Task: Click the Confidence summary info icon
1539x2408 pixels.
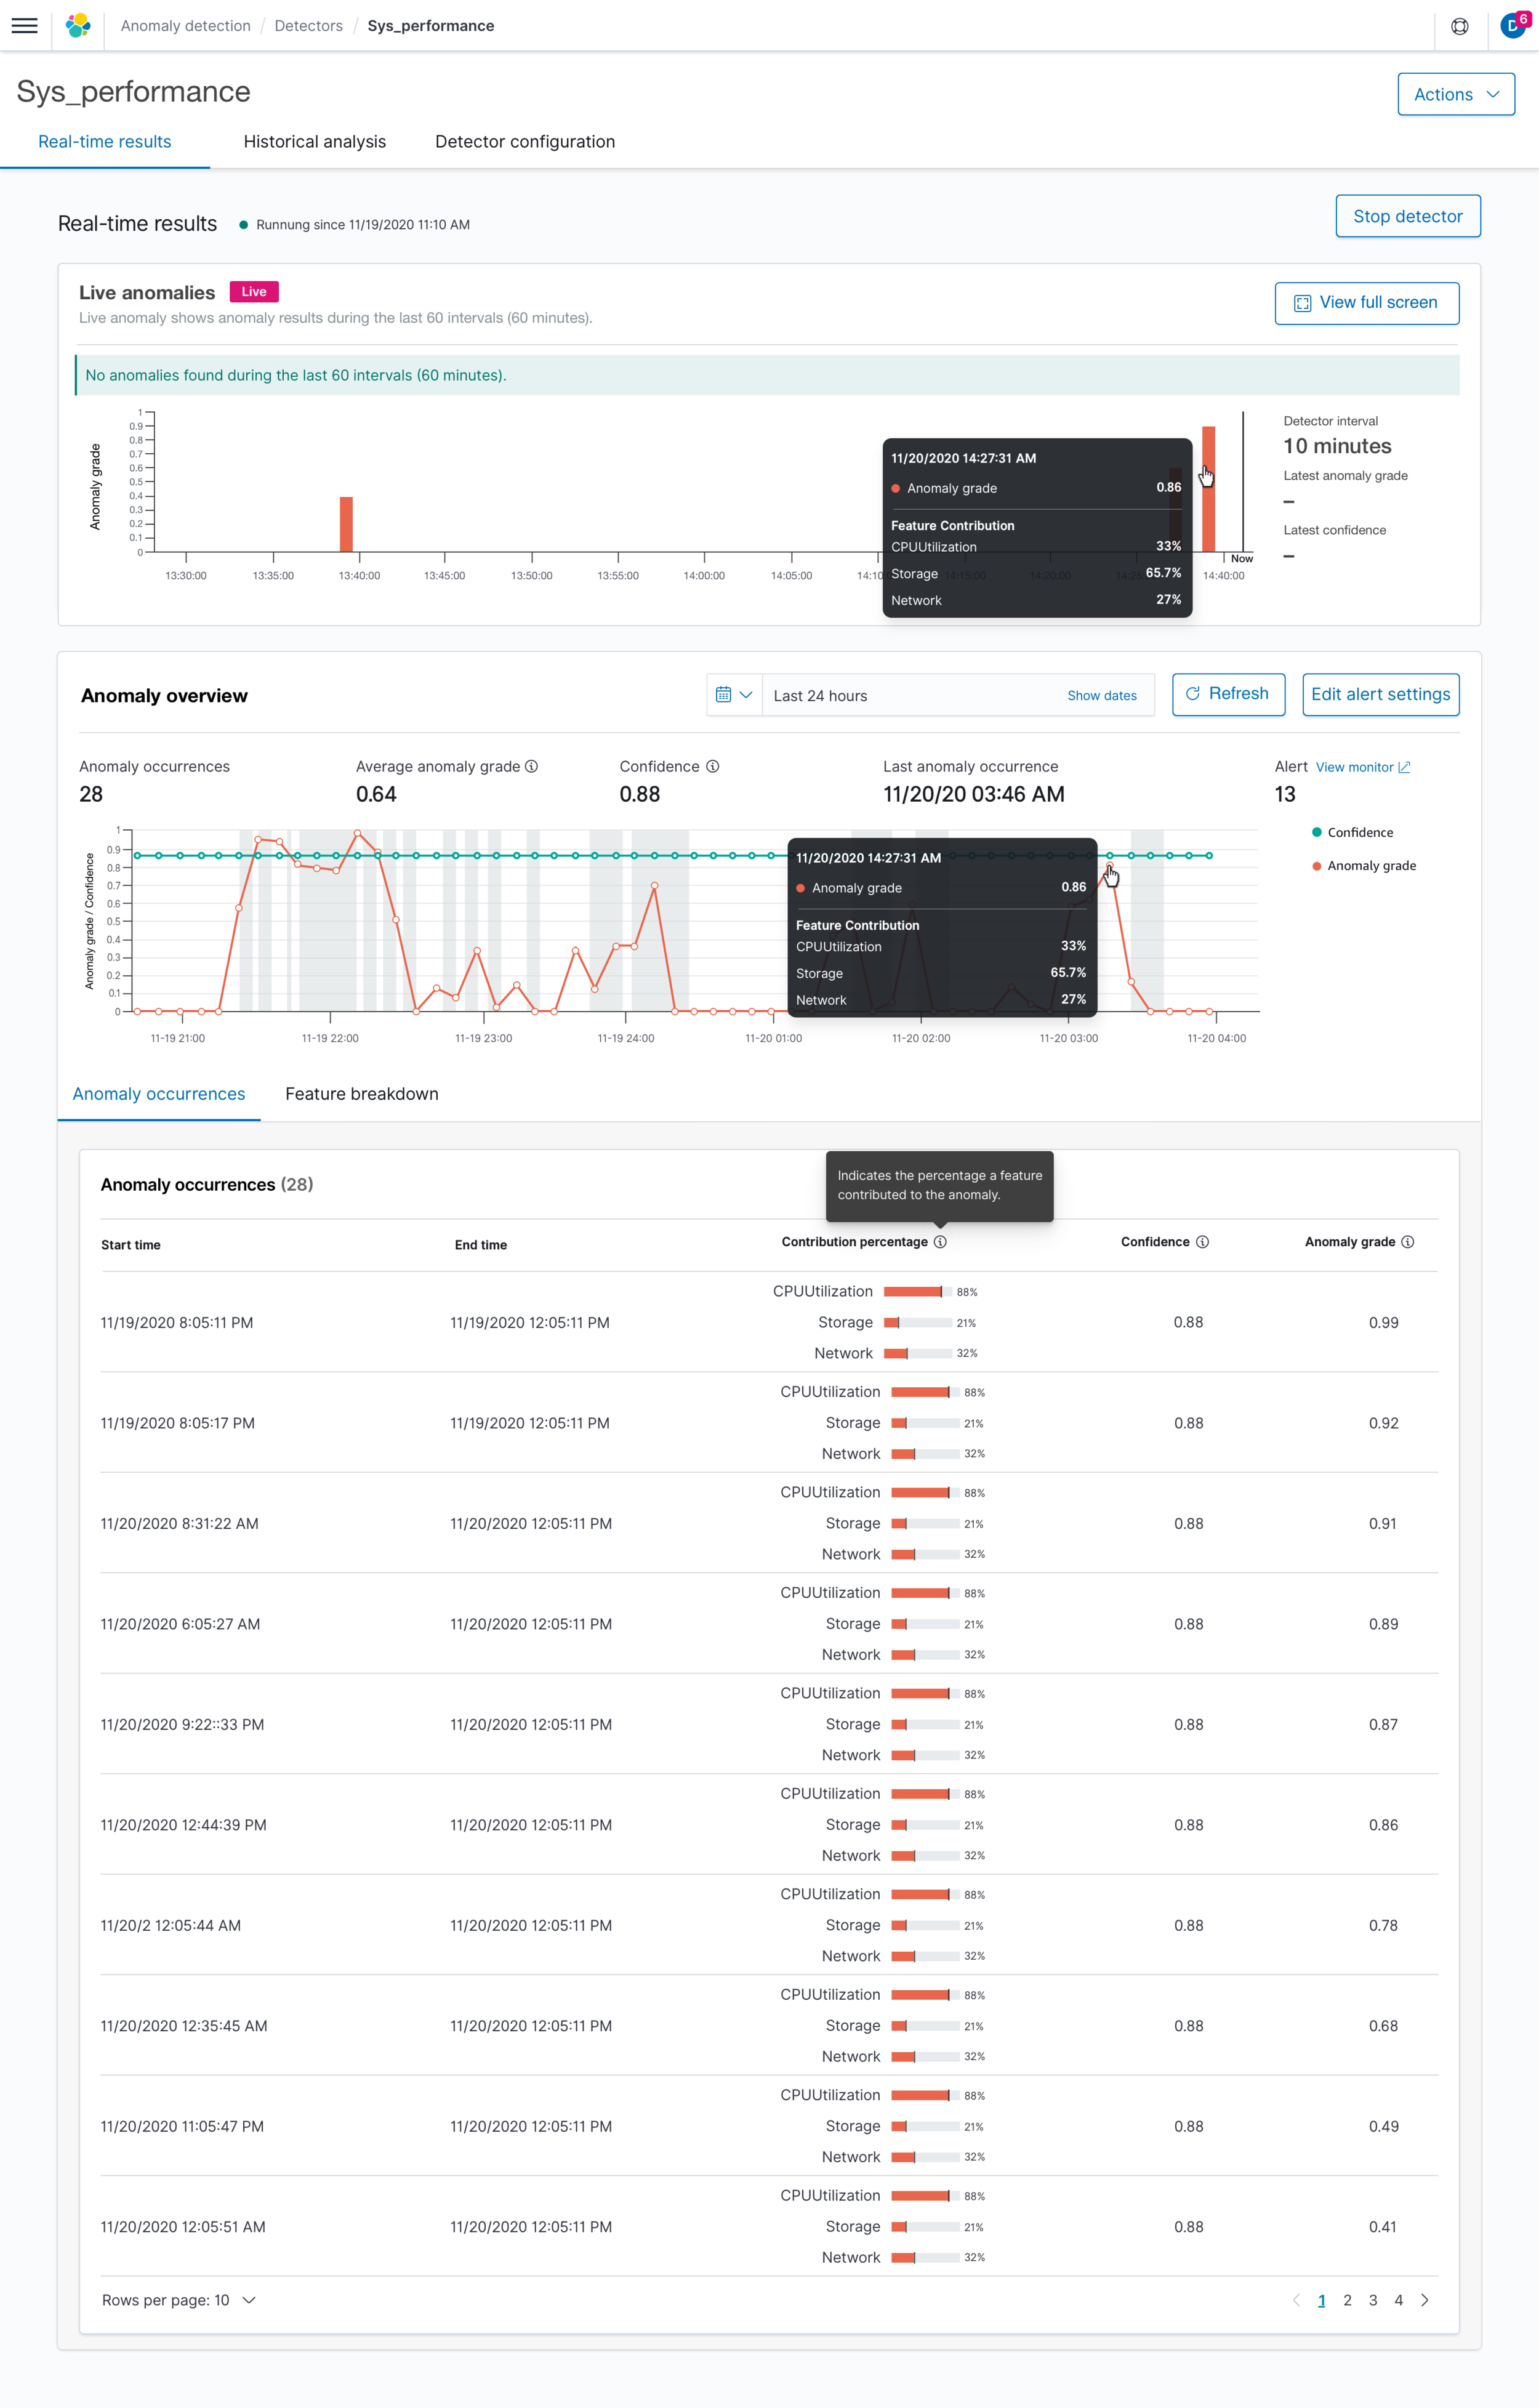Action: pyautogui.click(x=713, y=766)
